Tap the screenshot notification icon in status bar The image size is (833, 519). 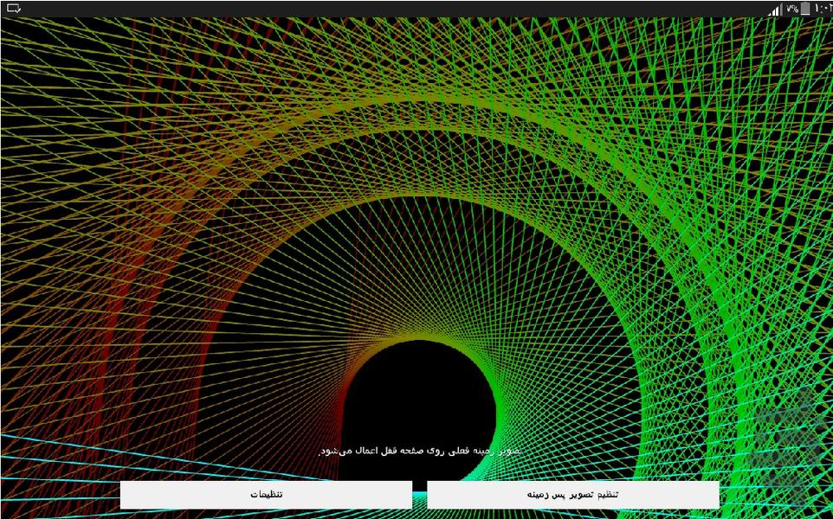pyautogui.click(x=13, y=9)
